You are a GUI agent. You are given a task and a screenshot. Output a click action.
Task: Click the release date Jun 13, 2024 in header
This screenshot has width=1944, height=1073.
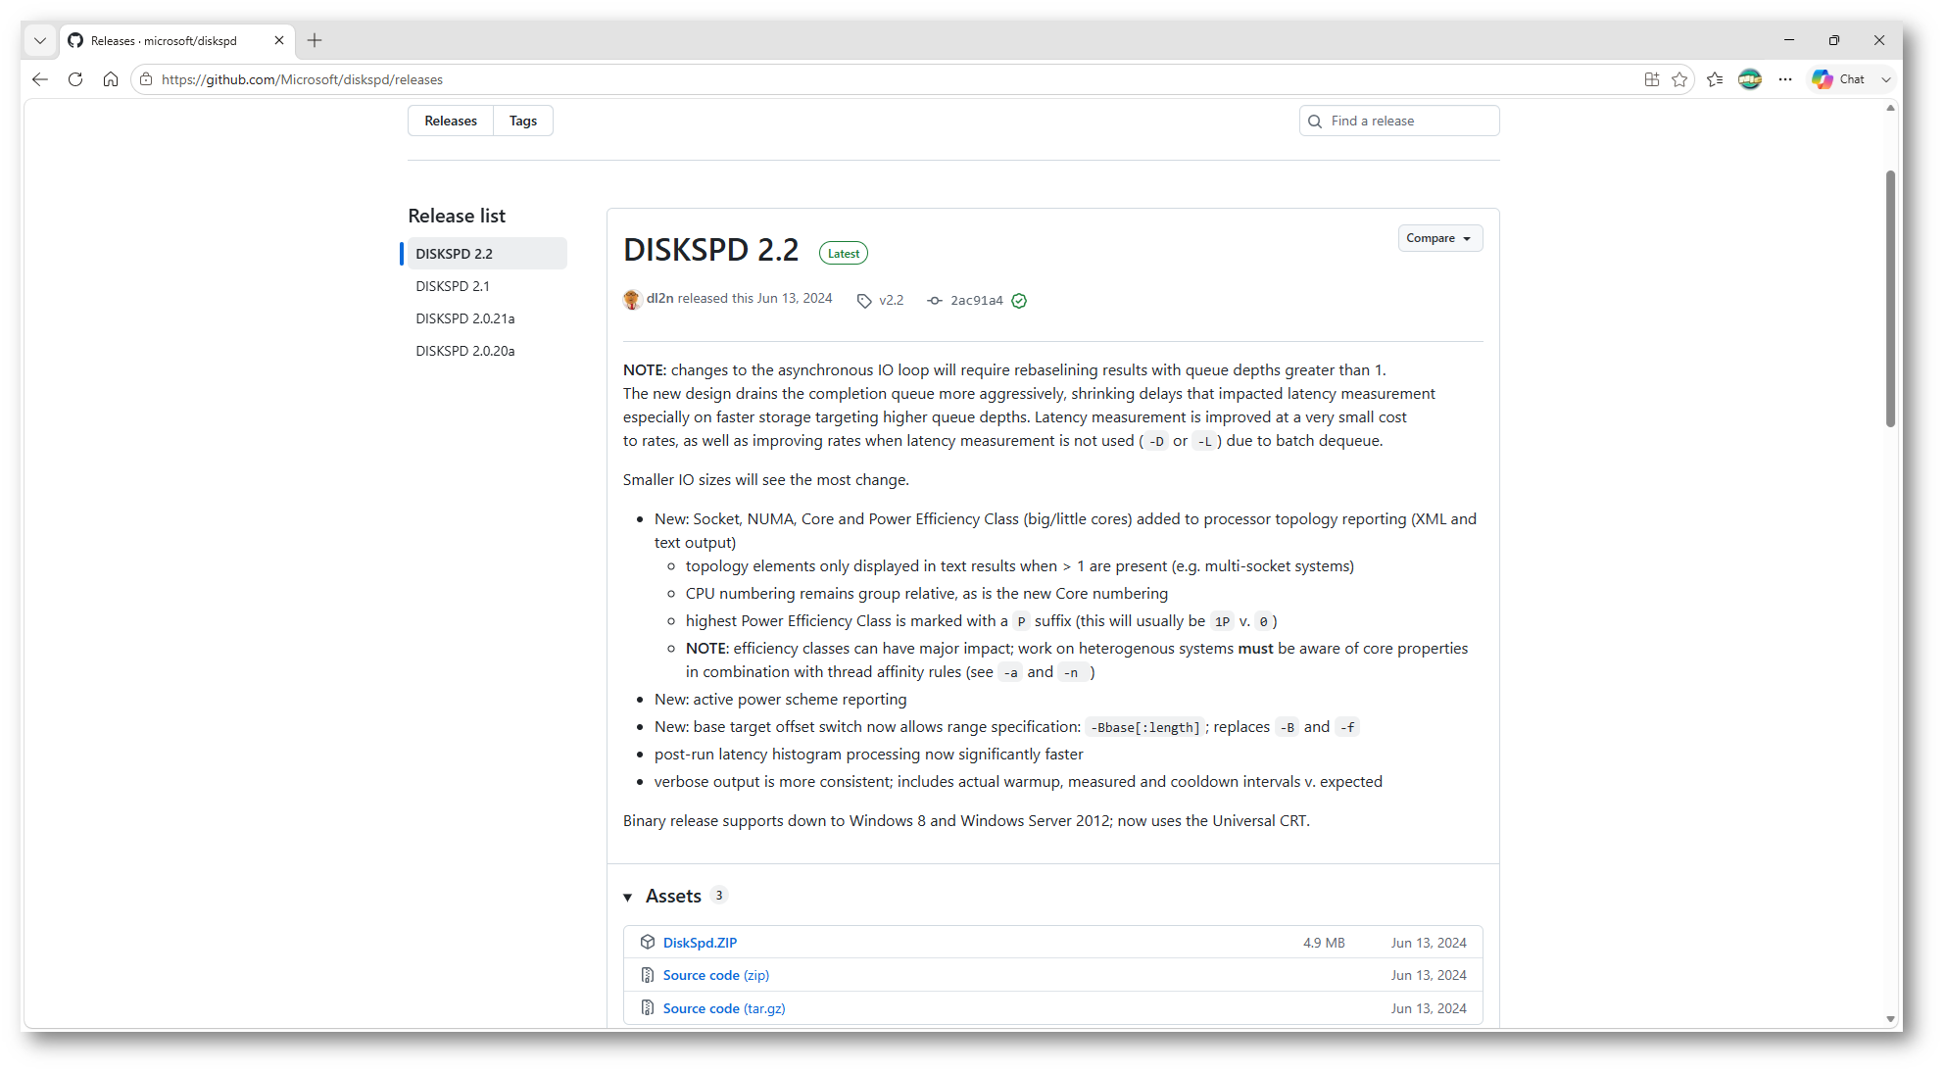point(795,299)
